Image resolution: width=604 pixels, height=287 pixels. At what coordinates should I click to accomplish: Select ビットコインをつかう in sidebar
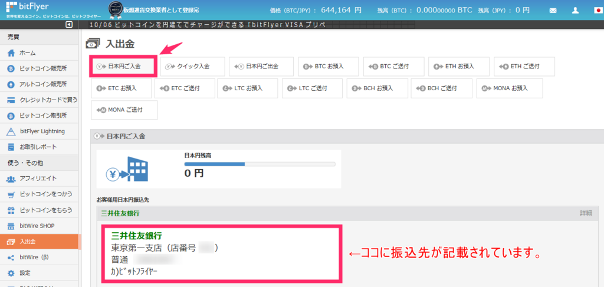(39, 194)
